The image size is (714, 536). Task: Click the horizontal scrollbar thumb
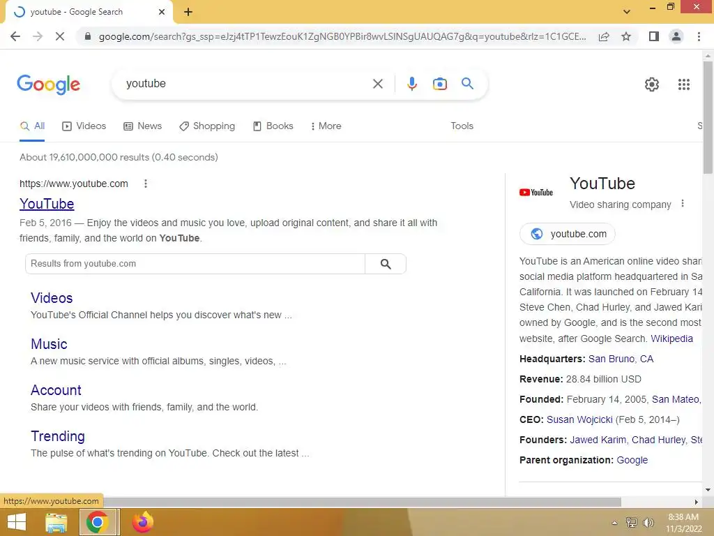[362, 502]
